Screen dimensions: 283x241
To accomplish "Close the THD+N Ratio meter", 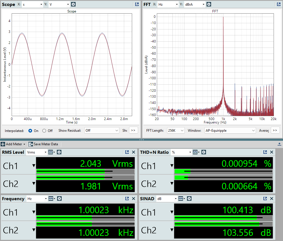I will point(272,152).
